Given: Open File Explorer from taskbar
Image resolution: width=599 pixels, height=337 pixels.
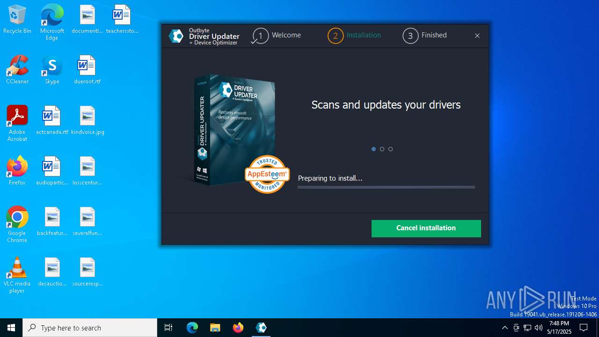Looking at the screenshot, I should coord(215,328).
